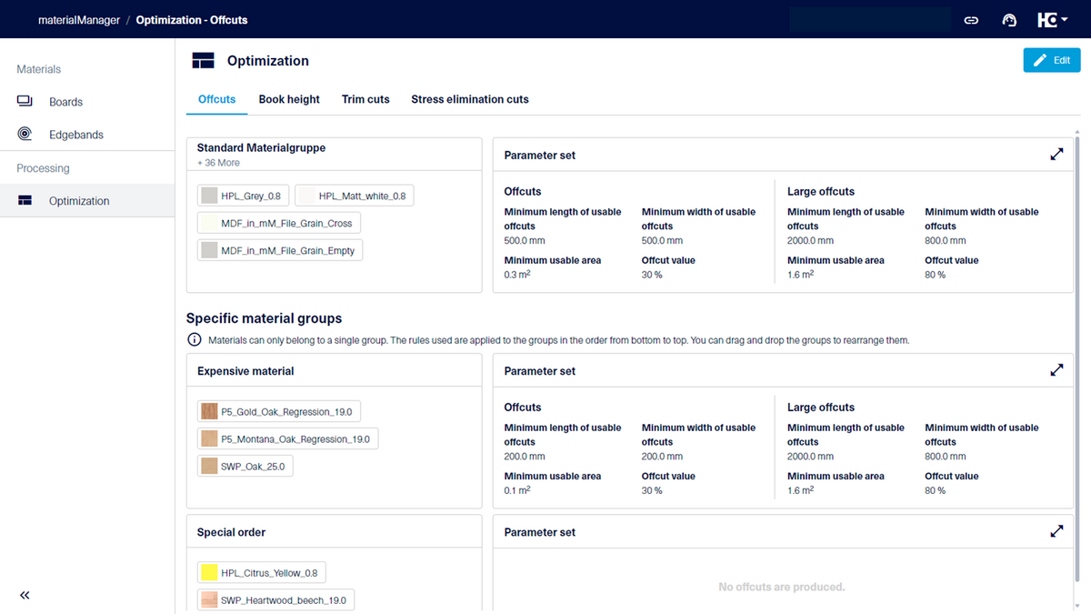
Task: Open the support headset icon
Action: (1008, 20)
